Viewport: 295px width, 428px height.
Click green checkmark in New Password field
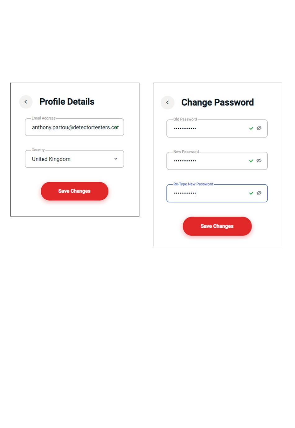tap(251, 161)
